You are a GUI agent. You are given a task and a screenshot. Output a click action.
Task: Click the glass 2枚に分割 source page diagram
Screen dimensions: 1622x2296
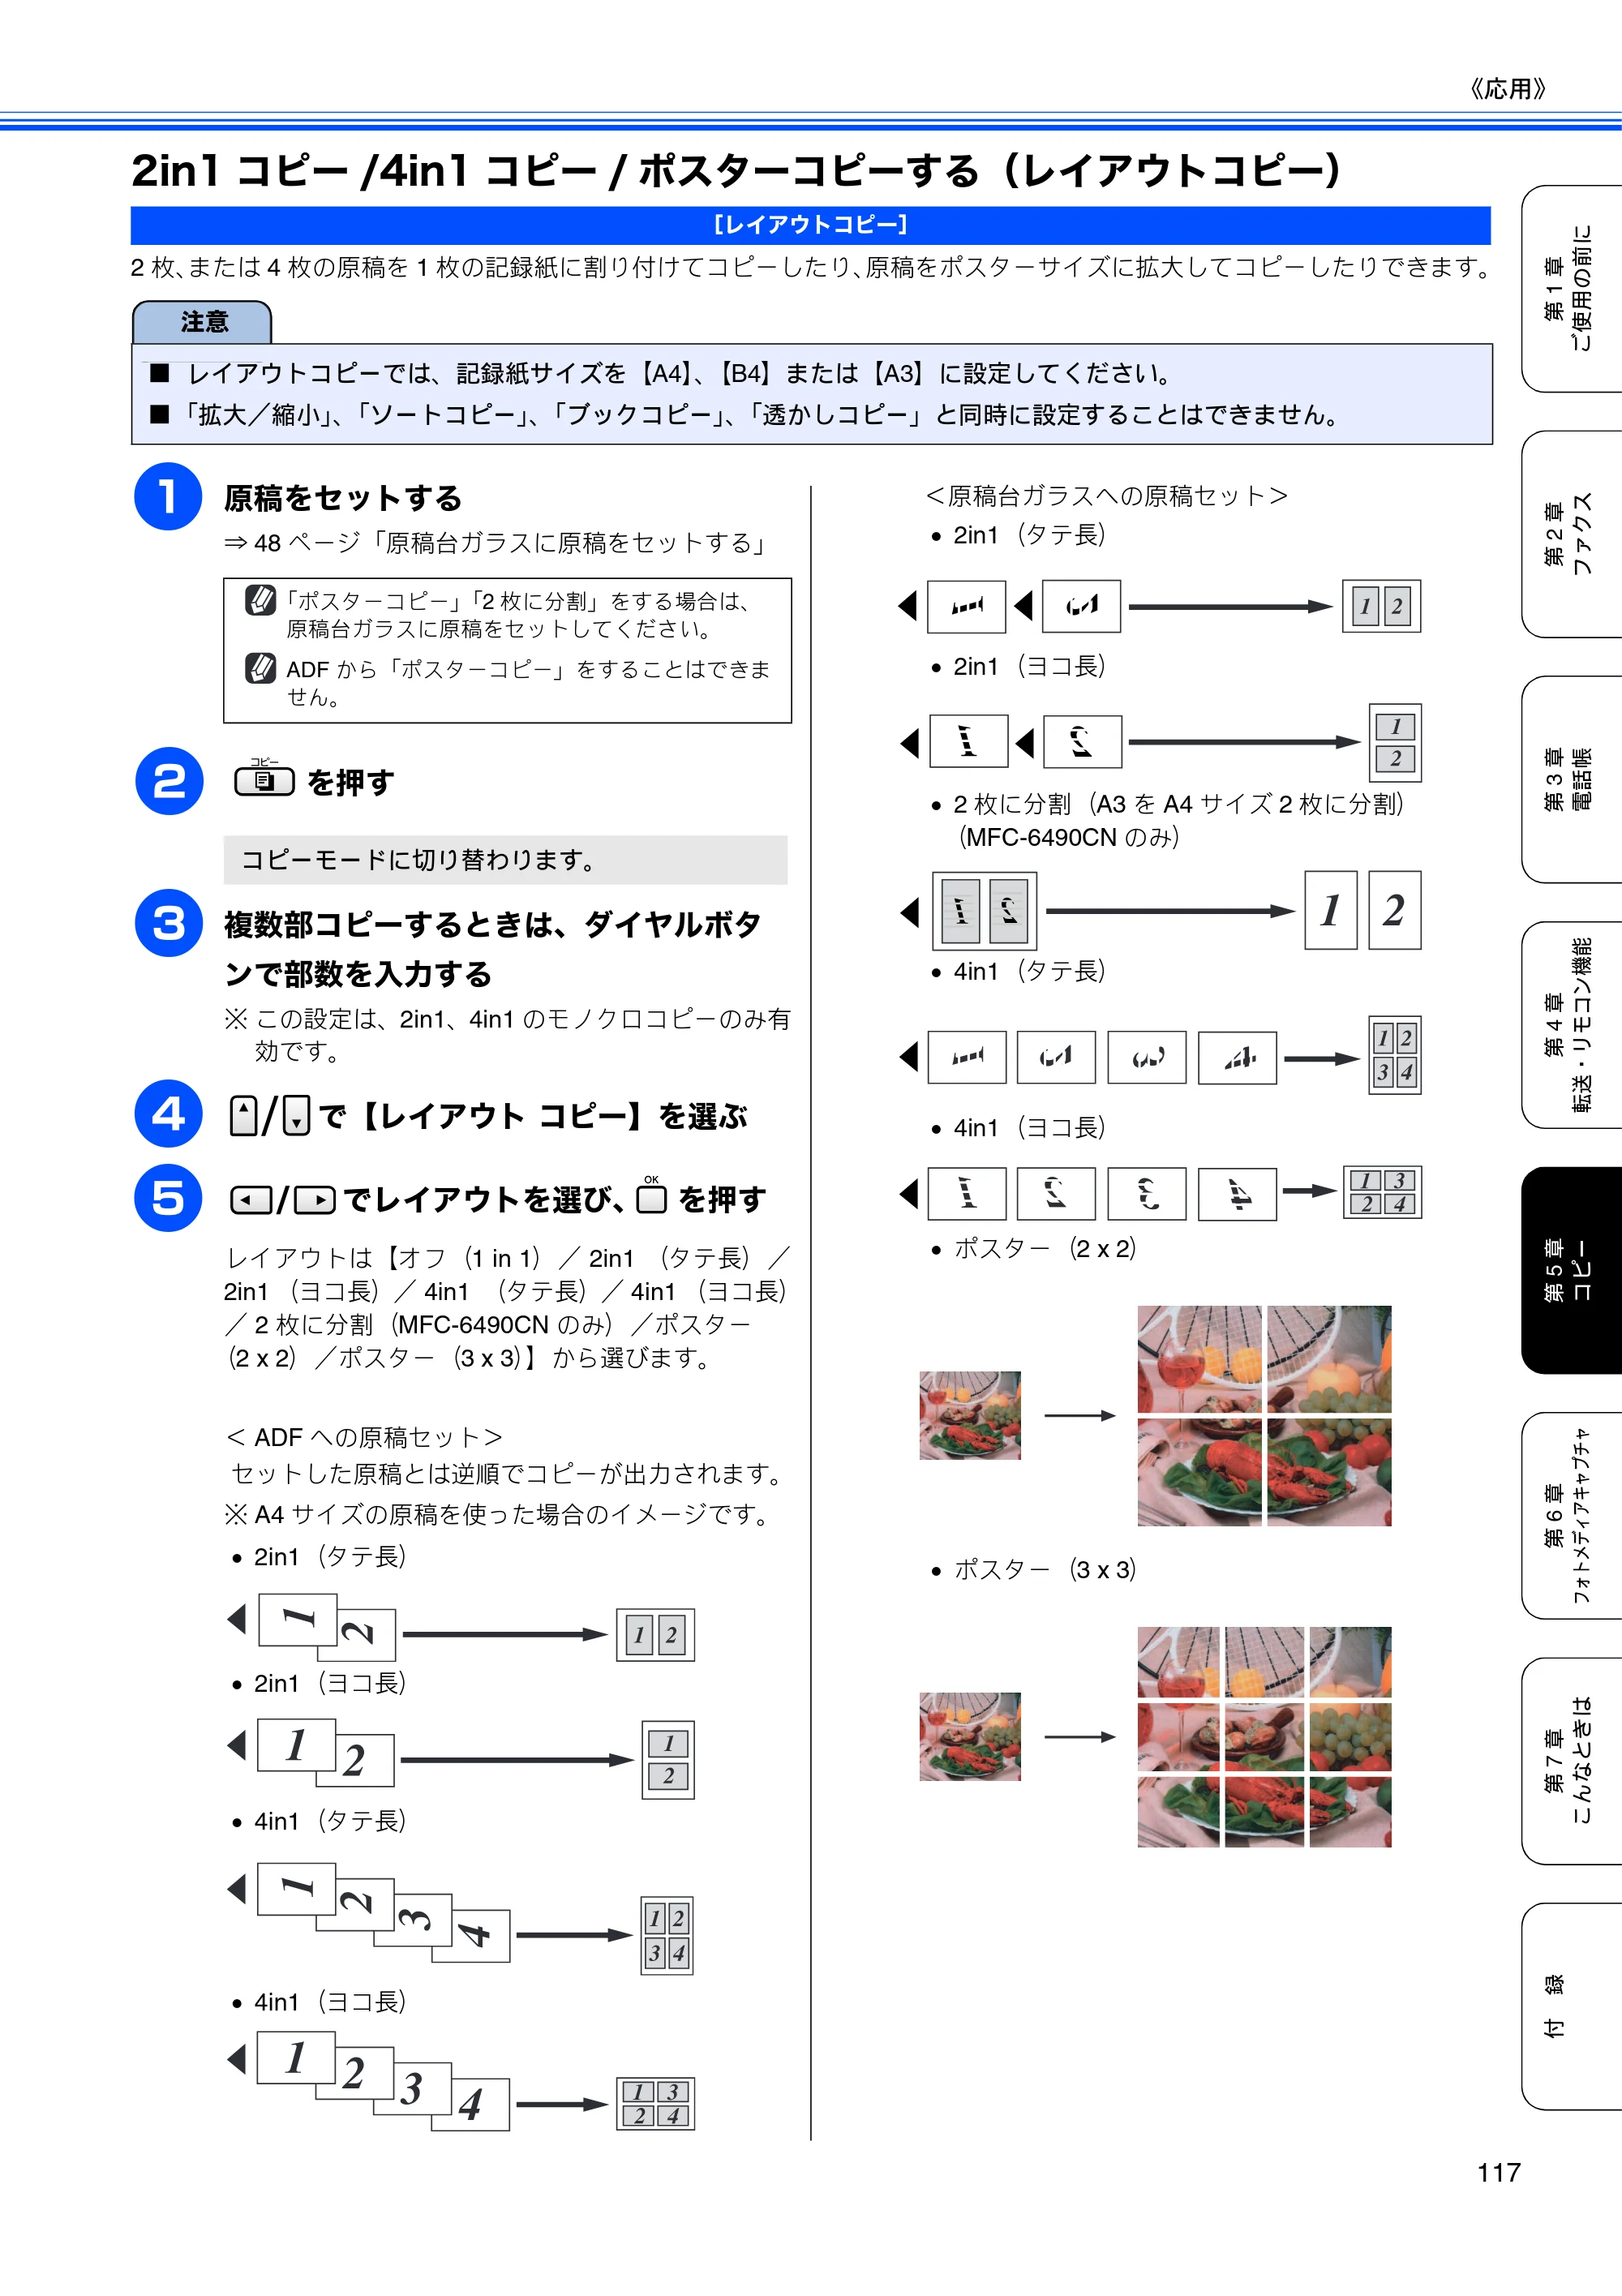tap(984, 911)
